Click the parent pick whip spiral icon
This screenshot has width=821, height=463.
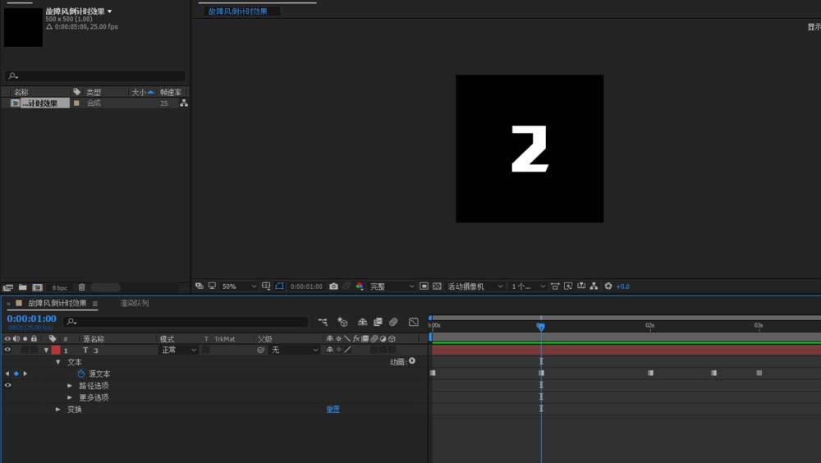[260, 350]
